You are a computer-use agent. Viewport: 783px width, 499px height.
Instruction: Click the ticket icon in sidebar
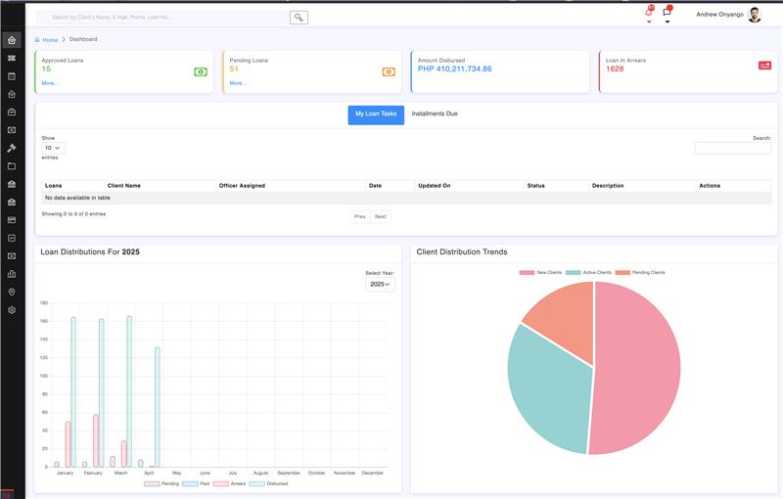(x=12, y=58)
